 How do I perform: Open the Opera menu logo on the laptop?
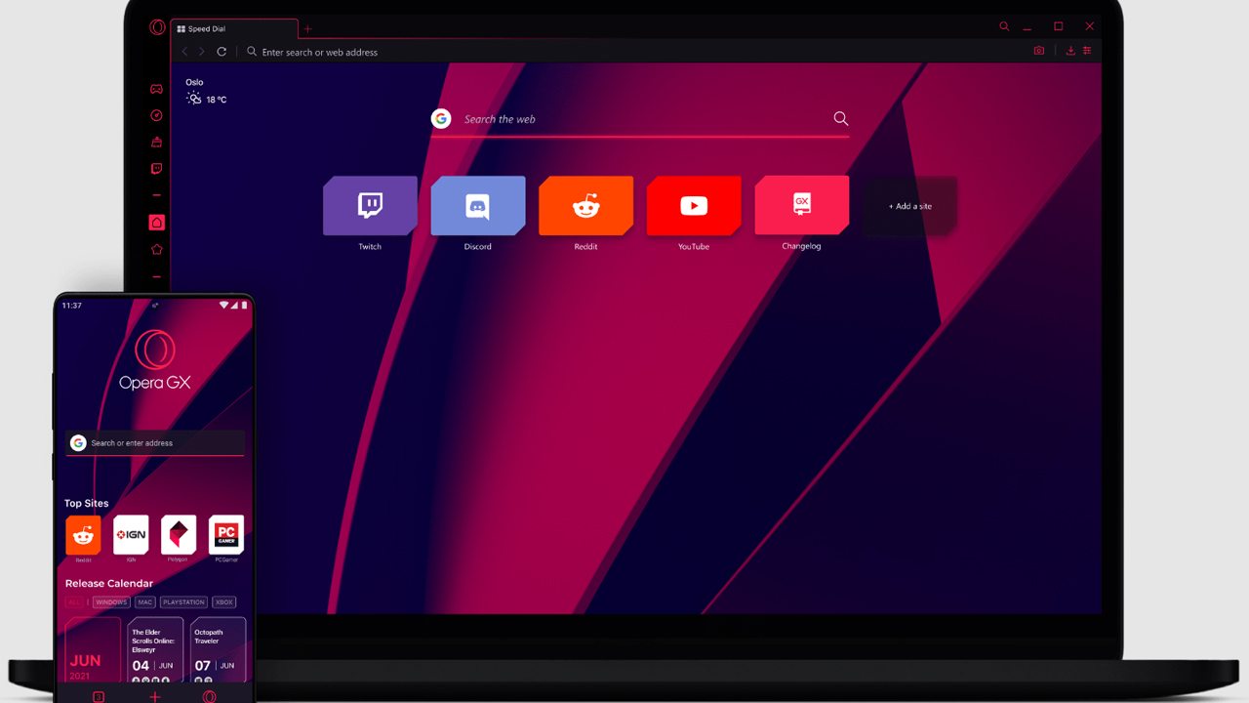coord(157,27)
